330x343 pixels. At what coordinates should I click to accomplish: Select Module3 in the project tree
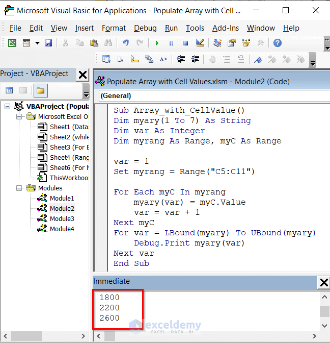point(61,218)
